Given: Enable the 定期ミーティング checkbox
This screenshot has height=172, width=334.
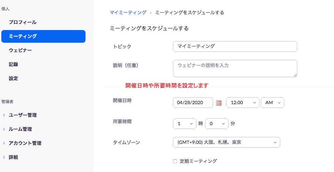Looking at the screenshot, I should (175, 161).
